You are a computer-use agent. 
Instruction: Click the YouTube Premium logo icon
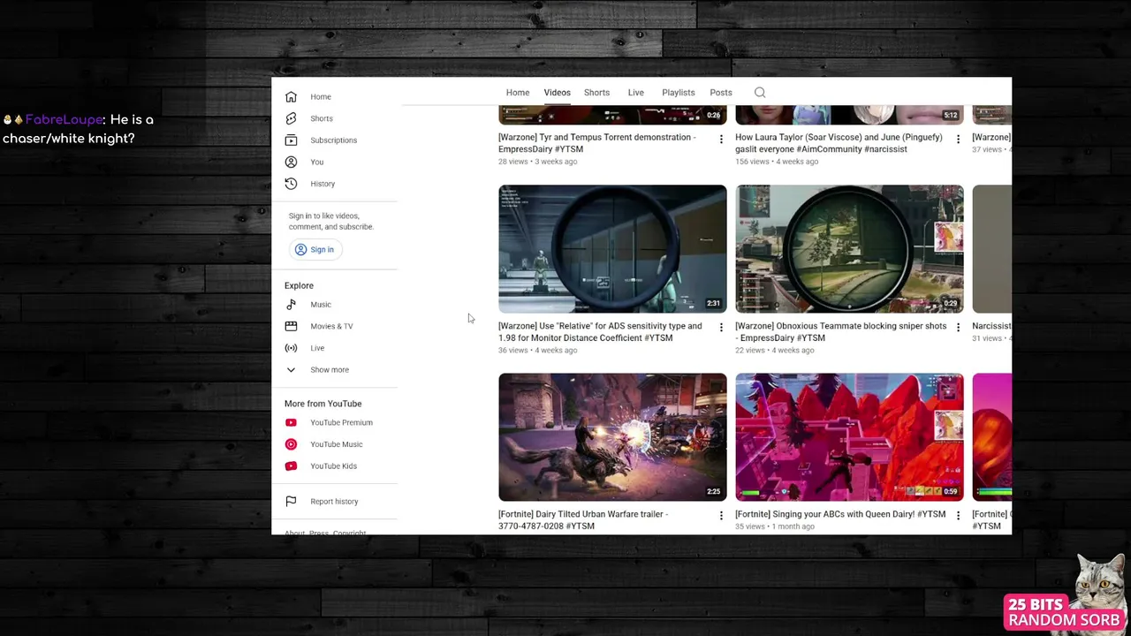point(291,422)
